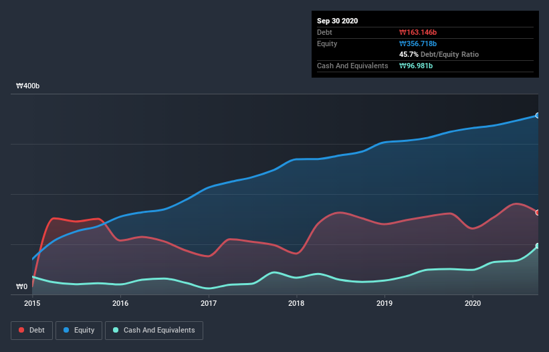Click the 2017 x-axis label
The image size is (549, 352).
[209, 303]
